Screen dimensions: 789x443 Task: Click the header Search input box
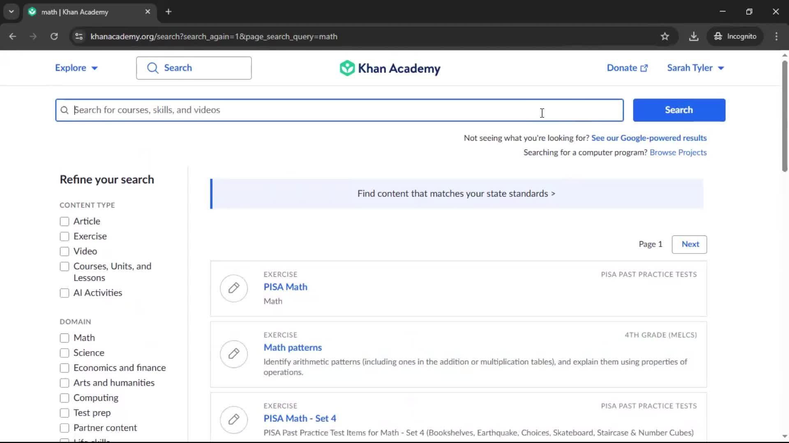click(x=194, y=68)
